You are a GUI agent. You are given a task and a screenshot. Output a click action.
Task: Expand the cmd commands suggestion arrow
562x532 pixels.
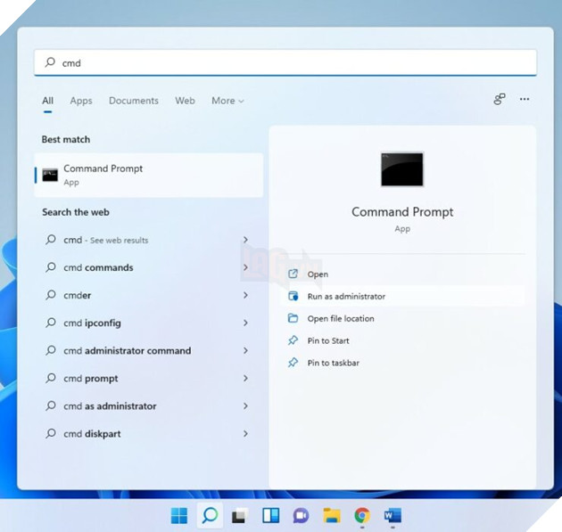(x=245, y=267)
